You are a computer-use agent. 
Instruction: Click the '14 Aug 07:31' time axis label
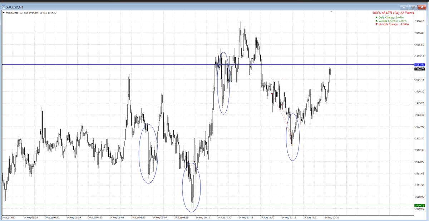pyautogui.click(x=95, y=217)
